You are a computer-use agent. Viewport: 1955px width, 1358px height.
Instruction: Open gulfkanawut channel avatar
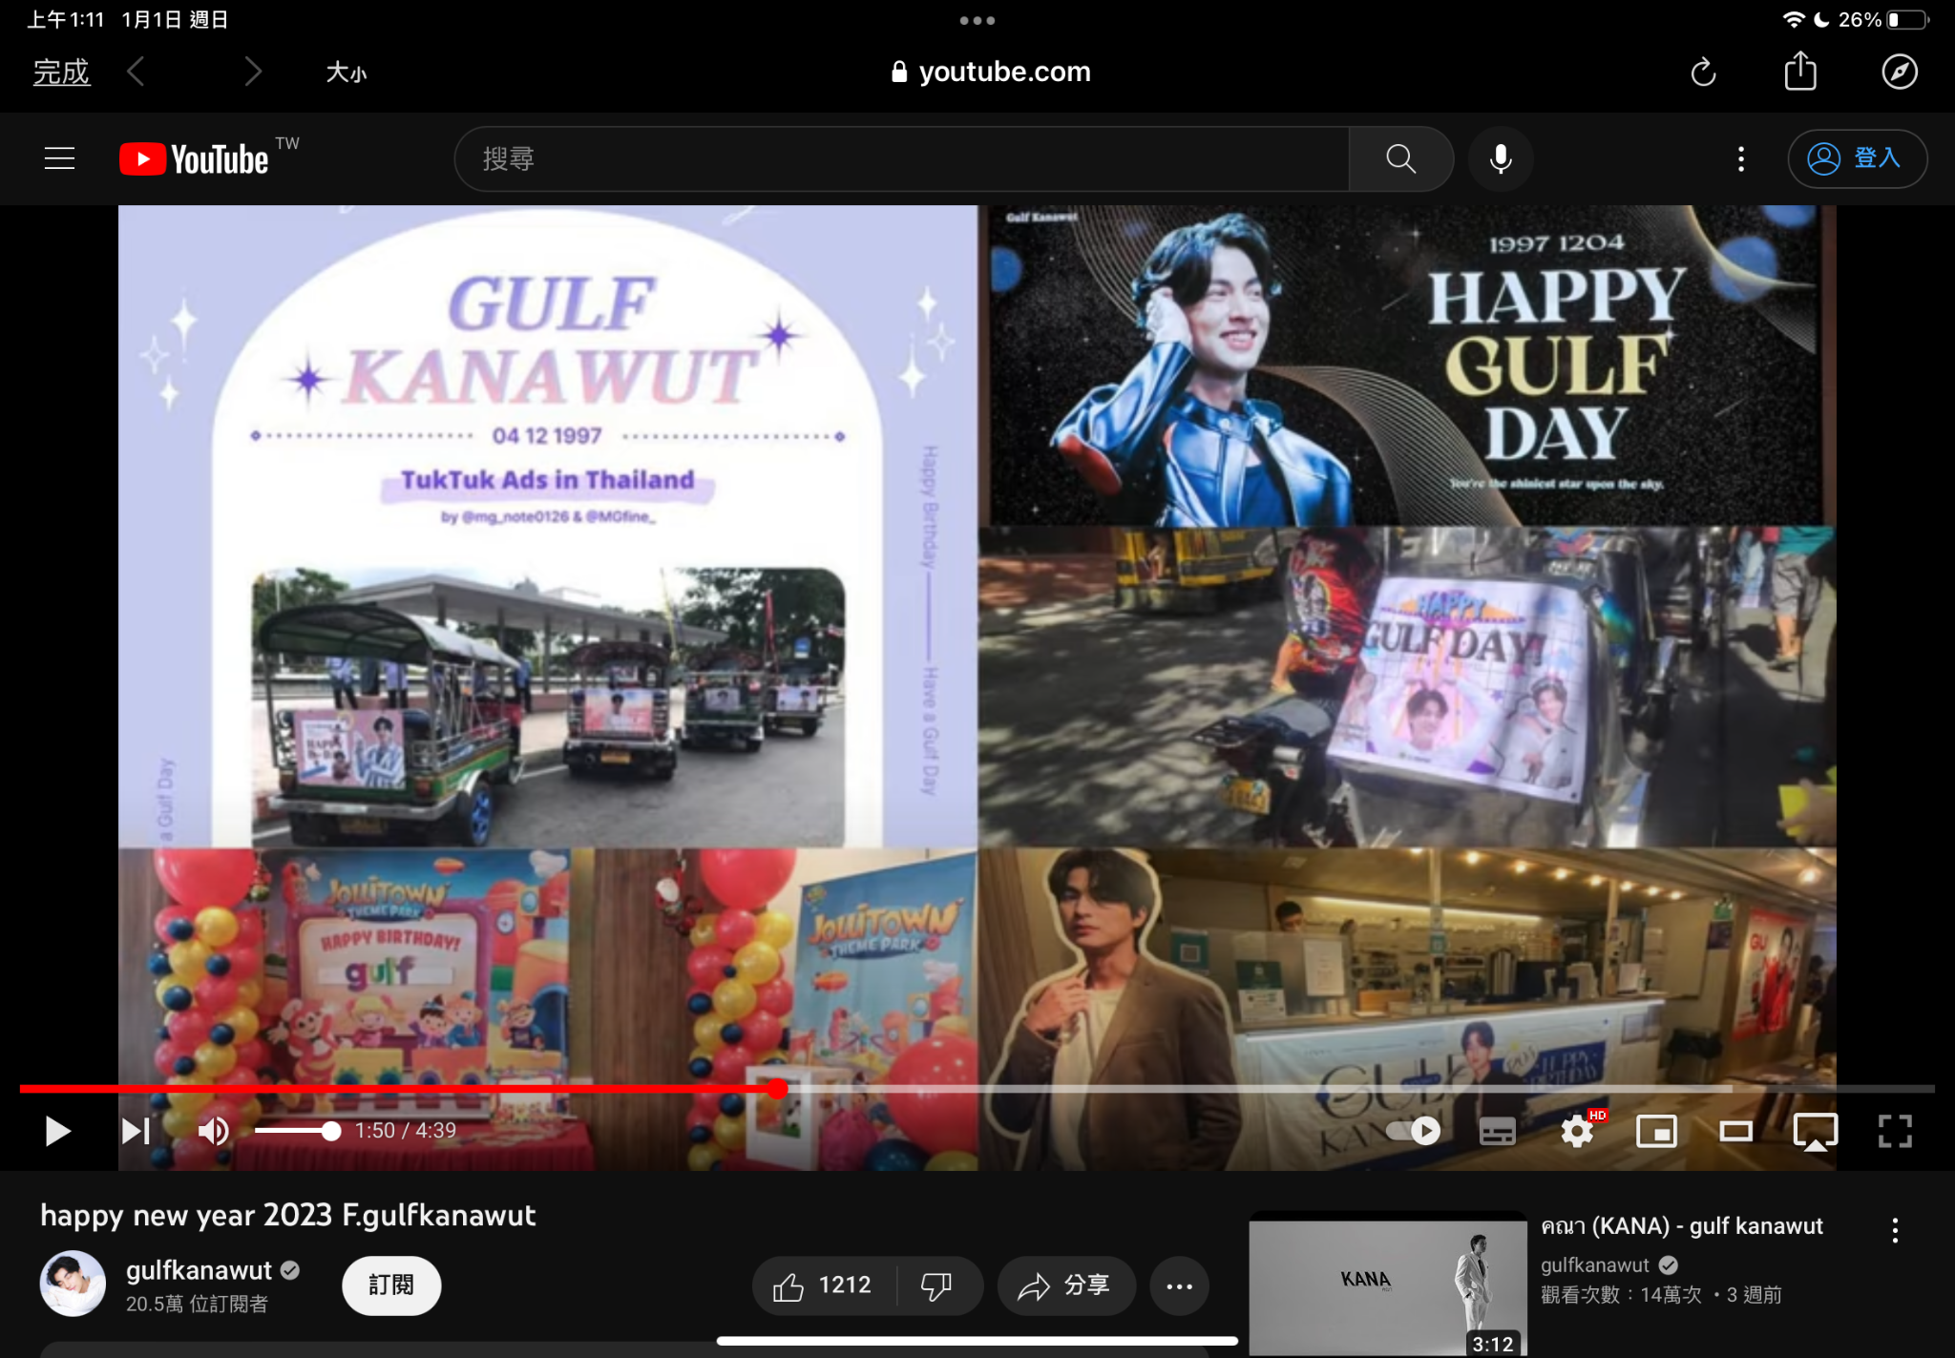pyautogui.click(x=73, y=1284)
